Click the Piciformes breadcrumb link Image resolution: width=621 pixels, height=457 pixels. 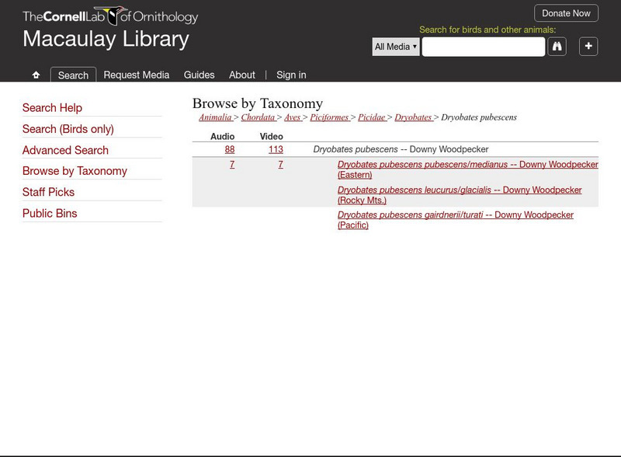(329, 117)
